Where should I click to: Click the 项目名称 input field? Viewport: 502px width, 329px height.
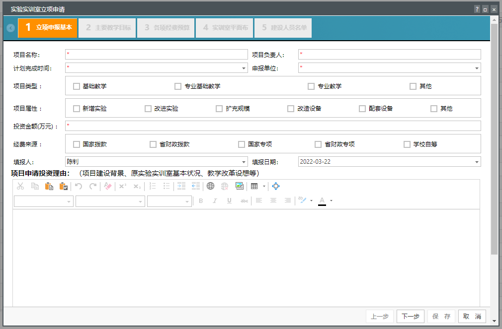pos(156,55)
